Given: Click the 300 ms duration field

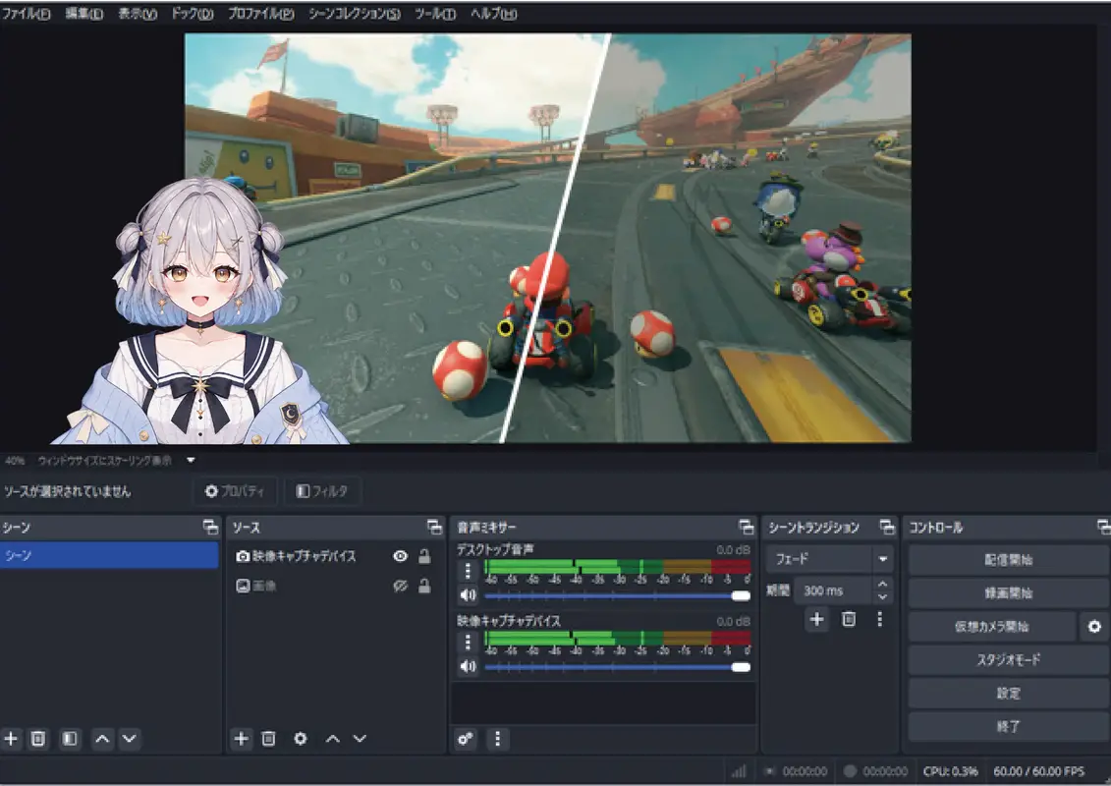Looking at the screenshot, I should 833,590.
